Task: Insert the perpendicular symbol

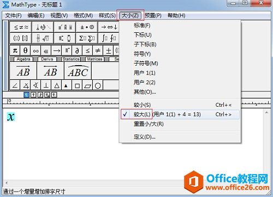Action: click(x=46, y=85)
